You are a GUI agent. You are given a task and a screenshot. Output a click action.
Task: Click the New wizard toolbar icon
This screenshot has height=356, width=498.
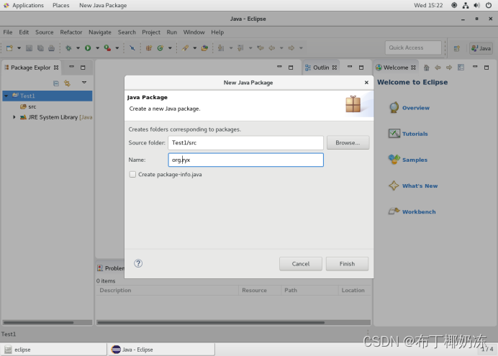(9, 48)
